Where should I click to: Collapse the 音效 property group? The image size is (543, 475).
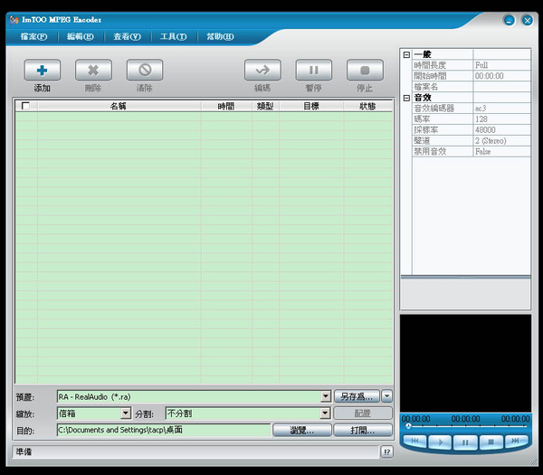tap(406, 98)
